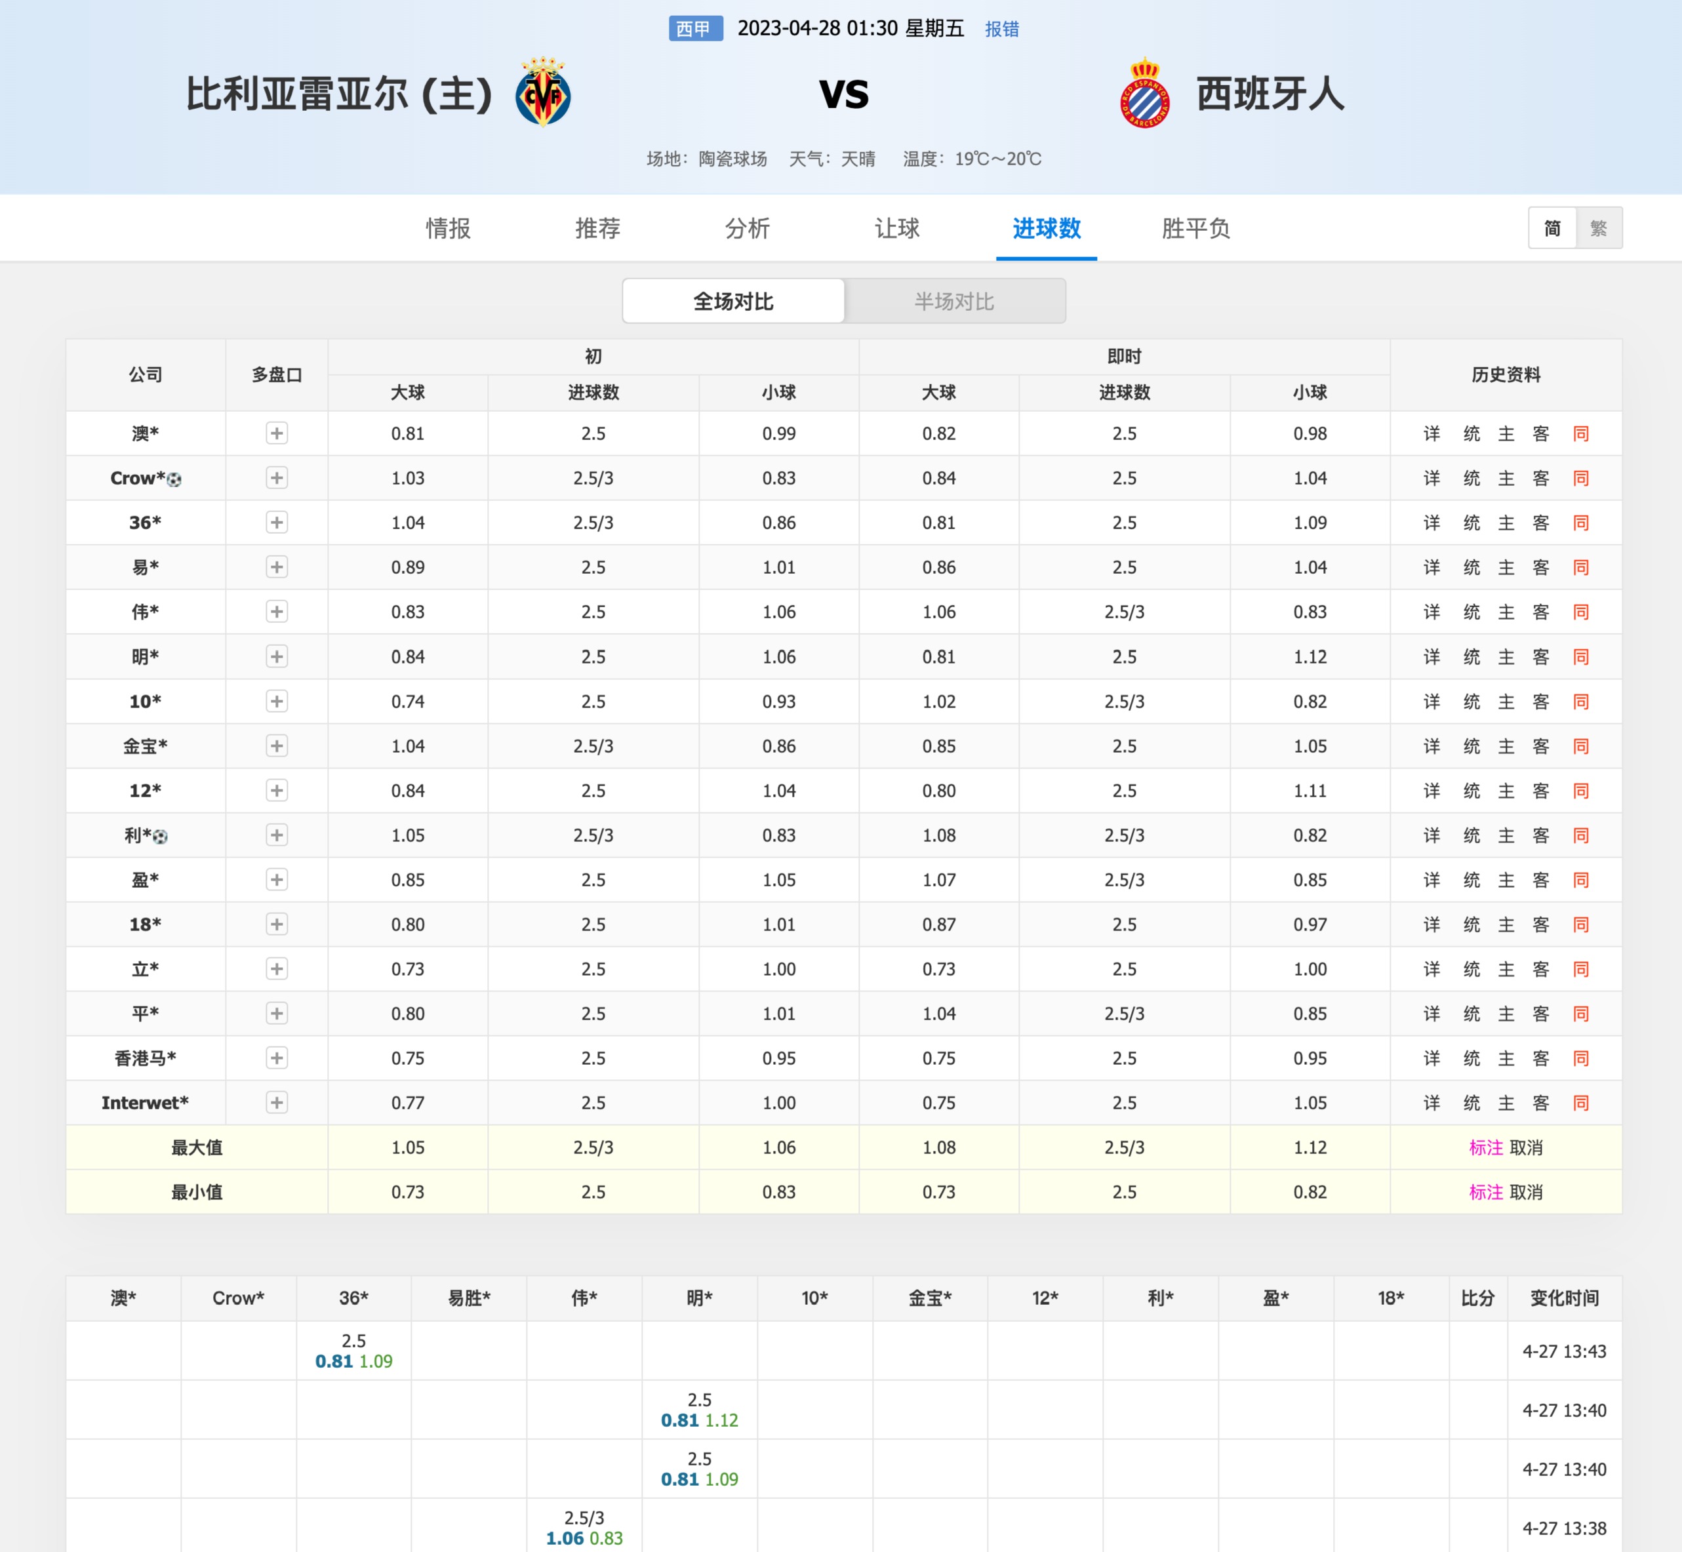This screenshot has width=1682, height=1552.
Task: Expand multi-handicap plus for Crow* row
Action: point(276,478)
